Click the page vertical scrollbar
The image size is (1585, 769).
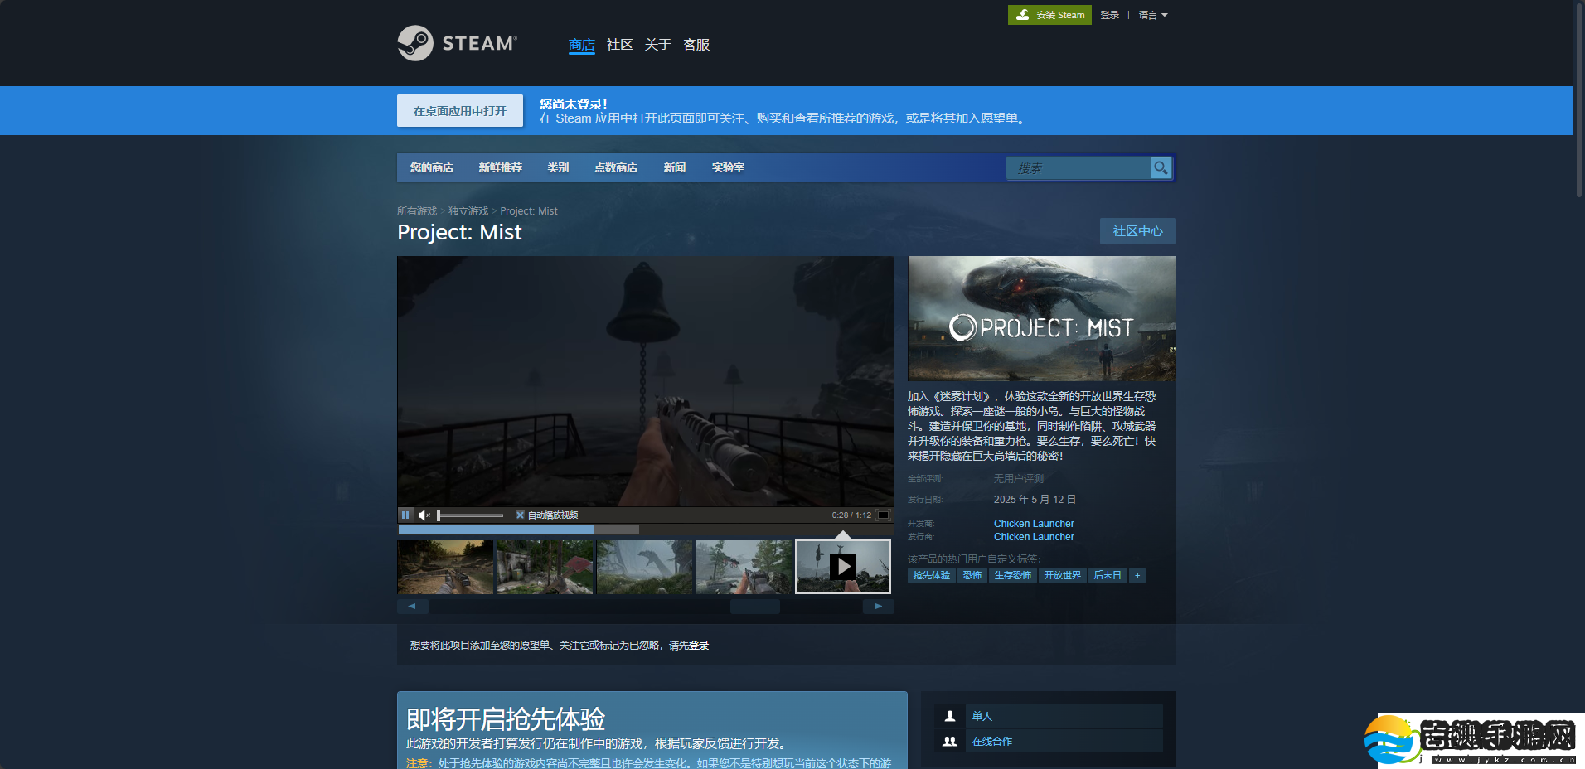click(x=1579, y=99)
